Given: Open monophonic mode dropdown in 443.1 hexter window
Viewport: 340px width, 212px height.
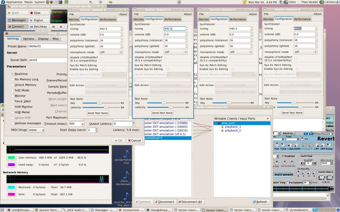Looking at the screenshot, I should pos(305,52).
